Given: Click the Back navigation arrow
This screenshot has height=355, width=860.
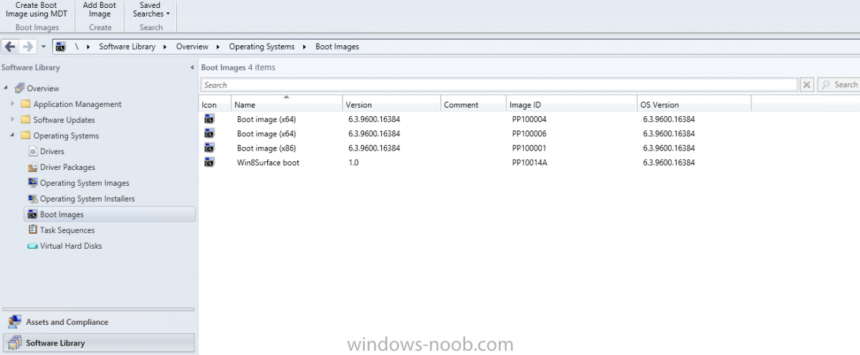Looking at the screenshot, I should (x=10, y=47).
